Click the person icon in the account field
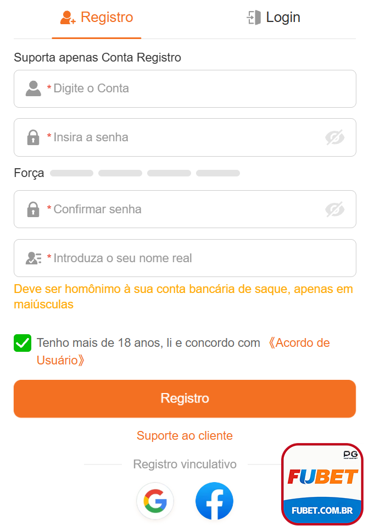 point(32,88)
